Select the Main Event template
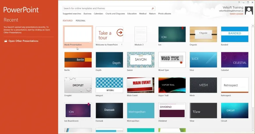Screen dimensions: 255x134 pos(141,85)
